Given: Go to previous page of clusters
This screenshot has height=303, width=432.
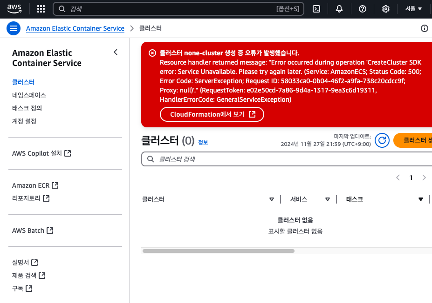Looking at the screenshot, I should [x=398, y=178].
